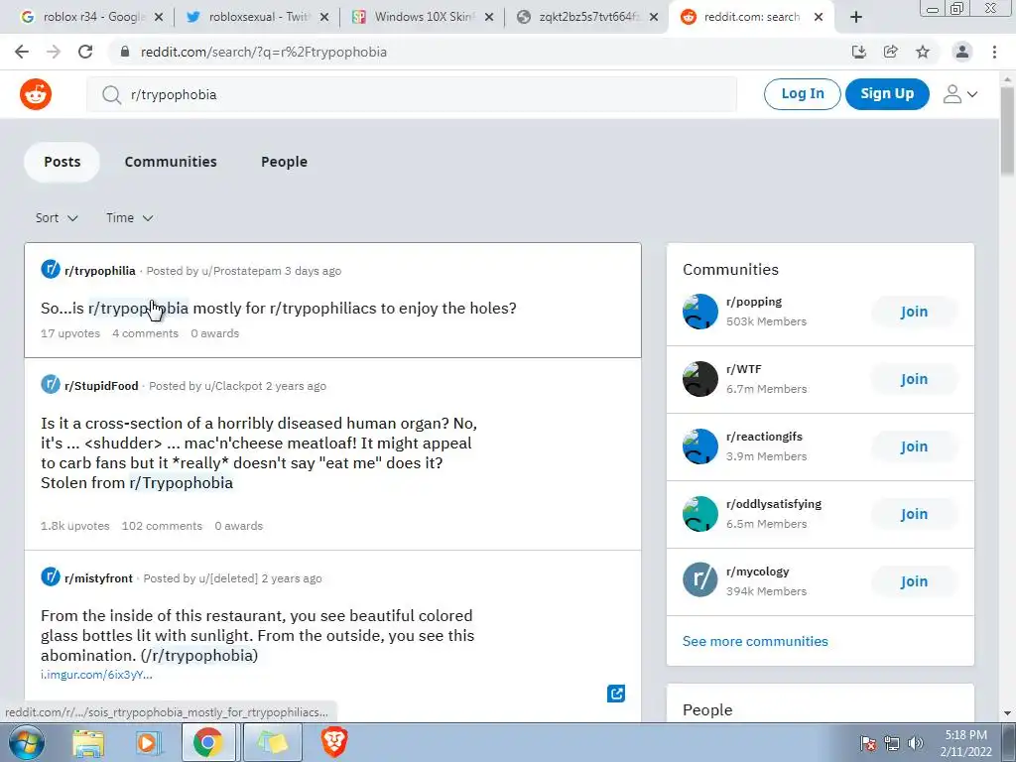Expand the Sort dropdown
This screenshot has width=1016, height=762.
coord(57,217)
